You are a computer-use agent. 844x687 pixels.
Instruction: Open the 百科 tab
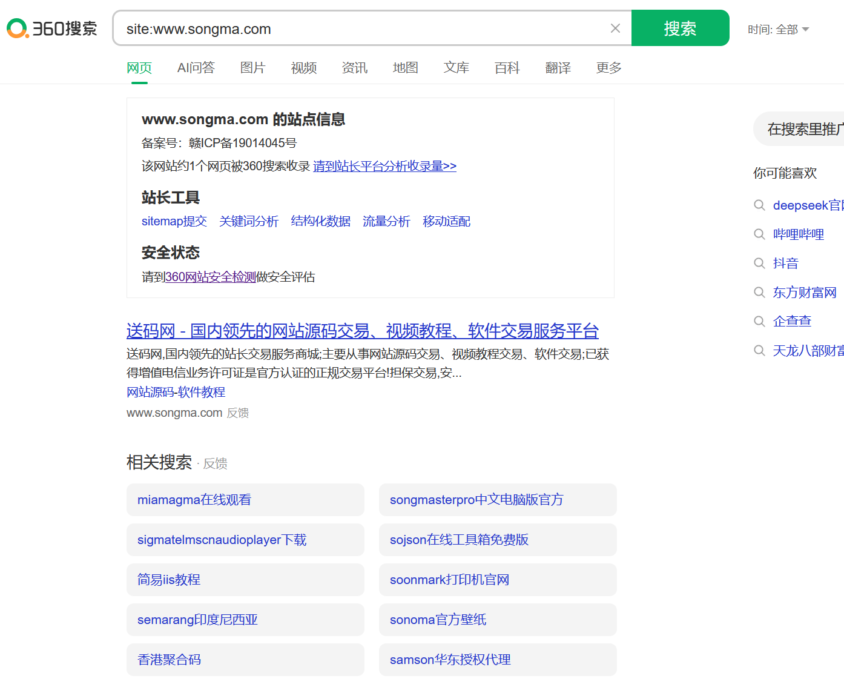pyautogui.click(x=507, y=68)
